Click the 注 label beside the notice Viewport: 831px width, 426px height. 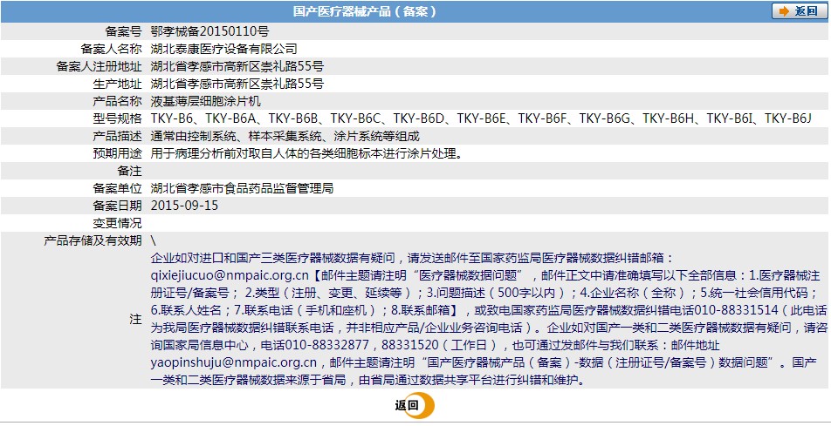136,319
